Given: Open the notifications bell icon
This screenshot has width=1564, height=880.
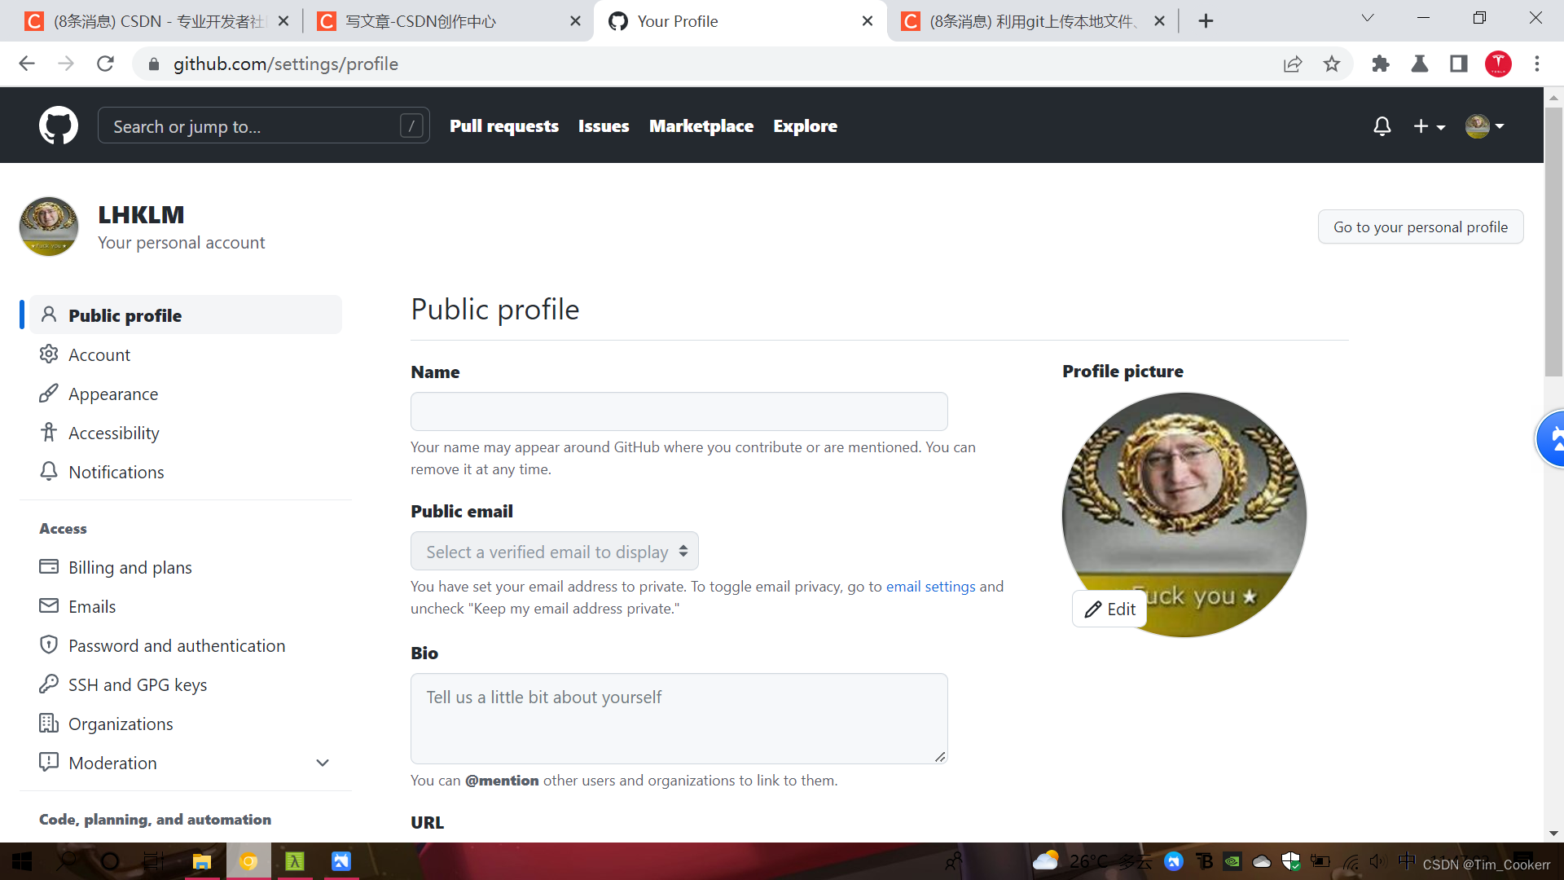Looking at the screenshot, I should click(x=1382, y=126).
